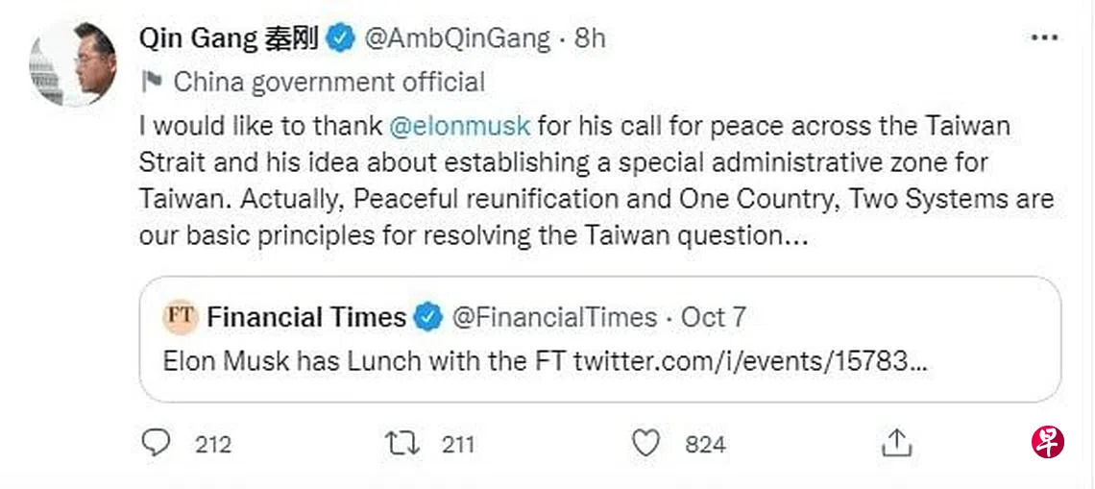Click the Oct 7 date on quoted tweet
The image size is (1095, 489).
(x=714, y=317)
